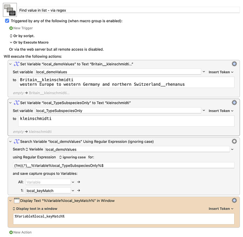Click right arrow icon beside local_keyMatch field
This screenshot has height=237, width=243.
(79, 191)
